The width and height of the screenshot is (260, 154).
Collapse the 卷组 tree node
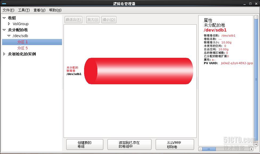(4, 18)
